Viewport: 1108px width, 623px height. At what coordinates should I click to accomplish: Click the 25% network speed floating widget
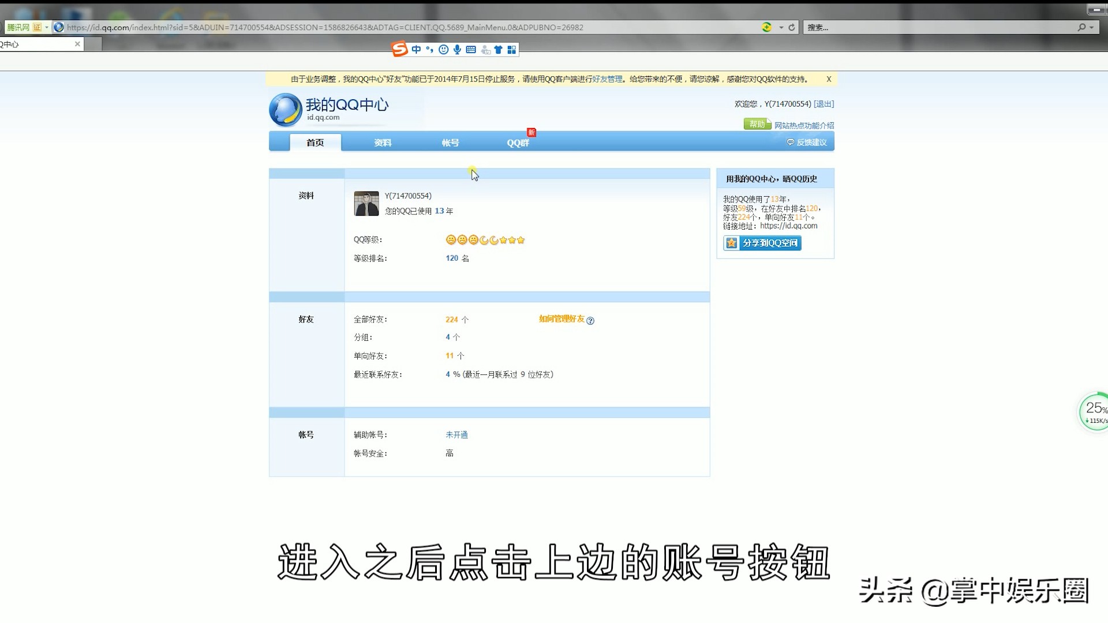pos(1094,412)
